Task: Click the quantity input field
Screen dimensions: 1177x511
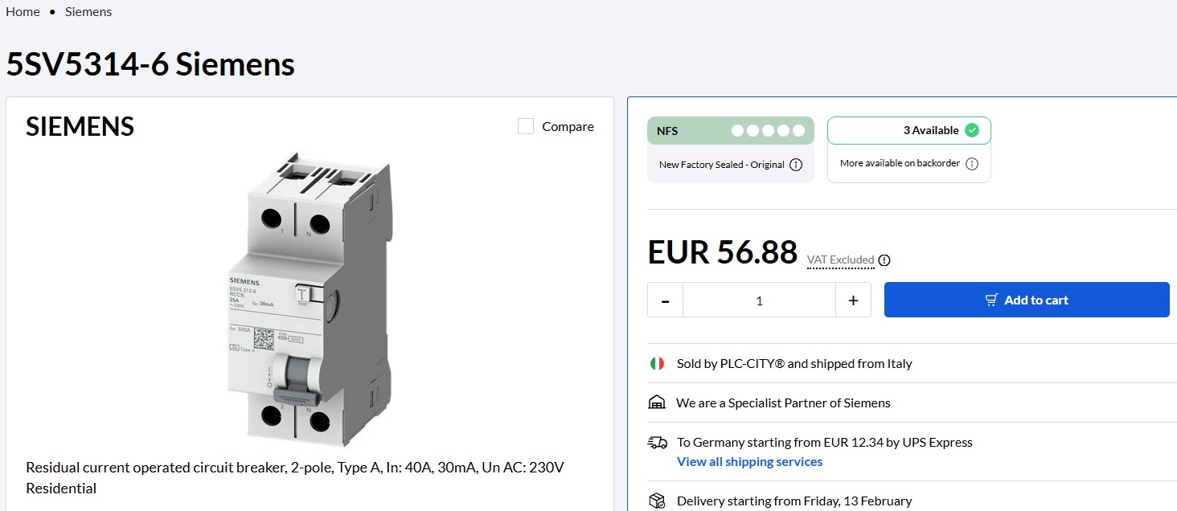Action: (759, 300)
